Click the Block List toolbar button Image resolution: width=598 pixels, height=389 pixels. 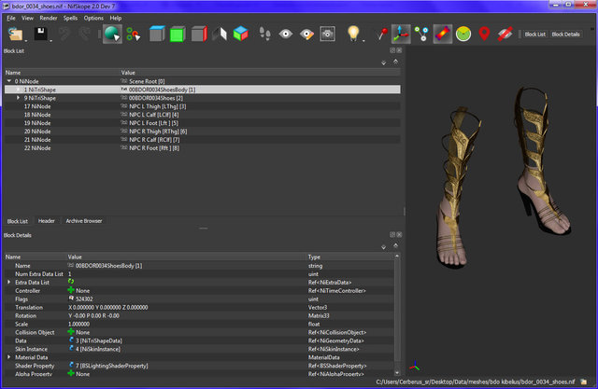(x=534, y=35)
